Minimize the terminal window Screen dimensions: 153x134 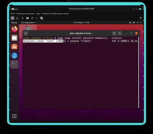(x=126, y=33)
